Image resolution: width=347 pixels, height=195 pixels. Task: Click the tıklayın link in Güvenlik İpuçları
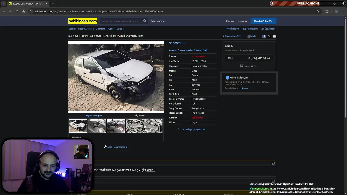244,88
